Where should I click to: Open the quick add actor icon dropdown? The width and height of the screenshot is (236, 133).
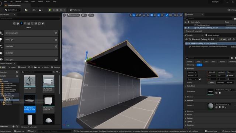pos(27,10)
